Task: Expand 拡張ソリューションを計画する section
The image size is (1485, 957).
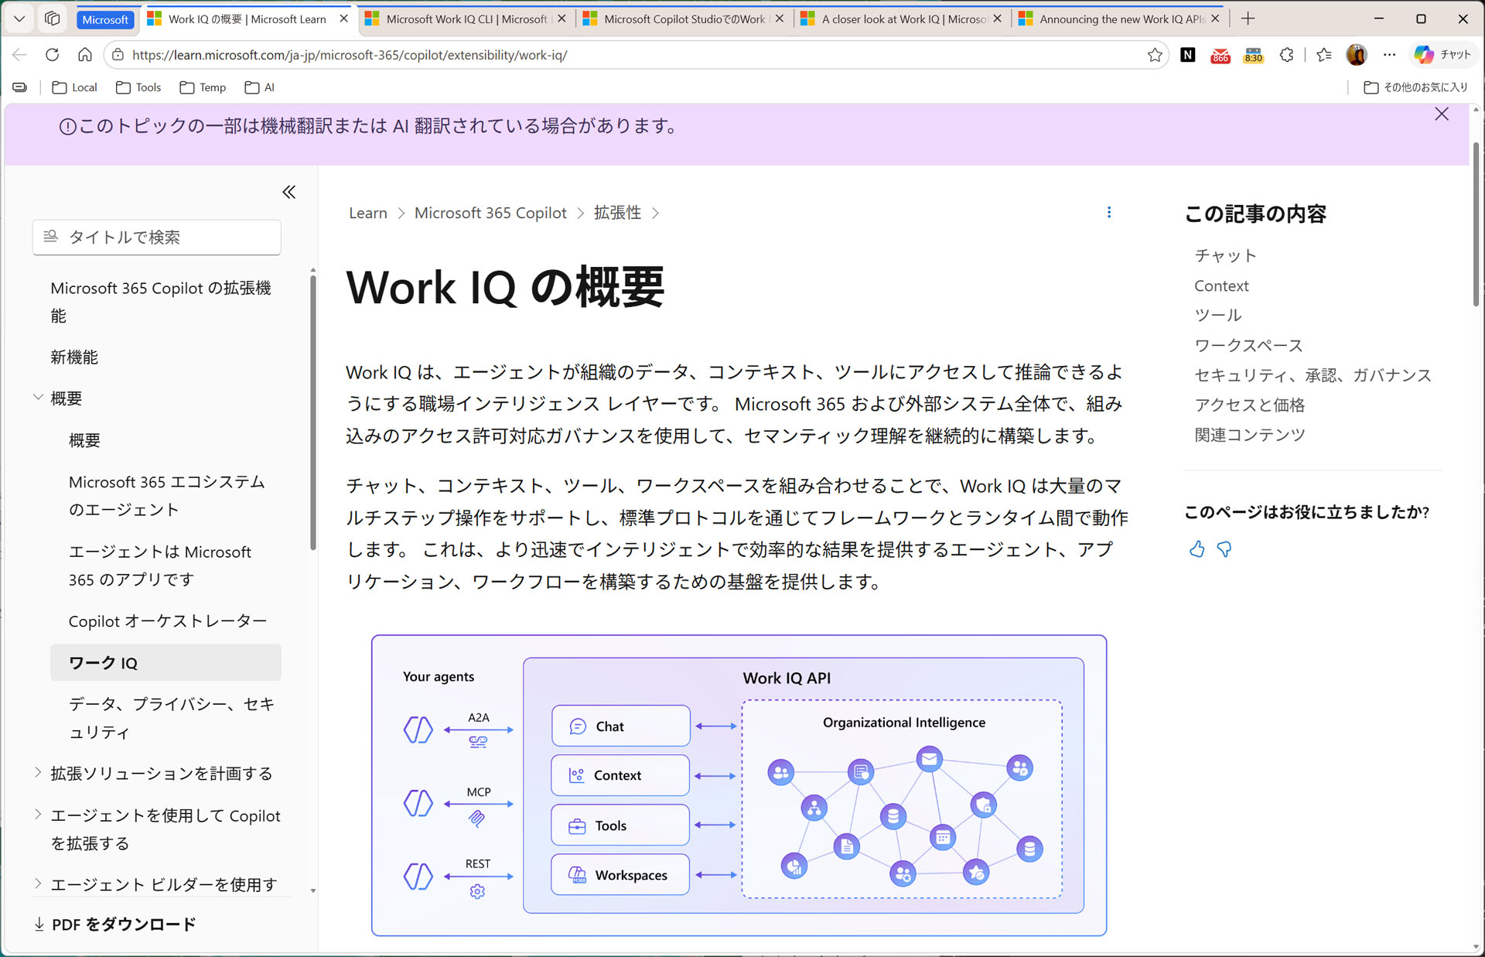Action: [38, 772]
